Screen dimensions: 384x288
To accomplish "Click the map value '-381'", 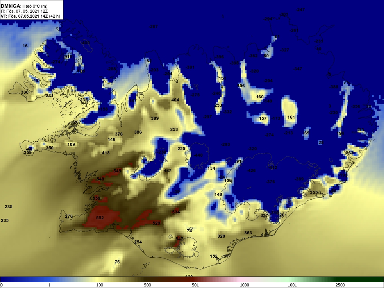I will (x=190, y=67).
